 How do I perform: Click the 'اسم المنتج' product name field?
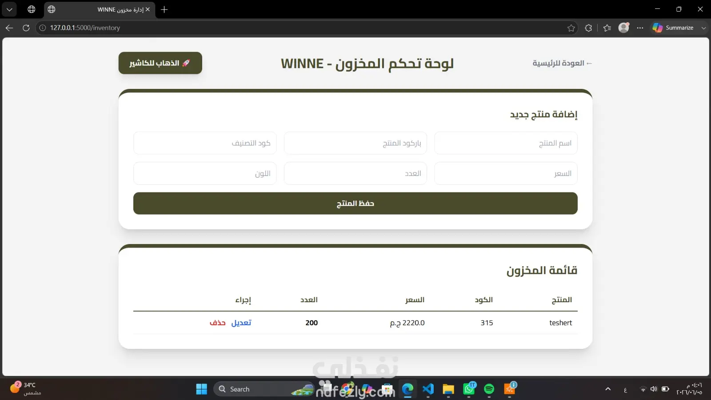[x=506, y=143]
